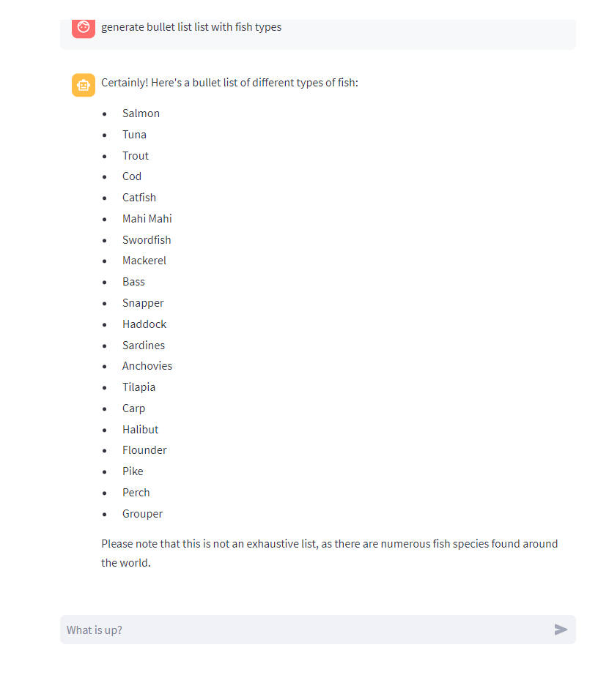Image resolution: width=598 pixels, height=683 pixels.
Task: Click the Tilapia list item
Action: (139, 387)
